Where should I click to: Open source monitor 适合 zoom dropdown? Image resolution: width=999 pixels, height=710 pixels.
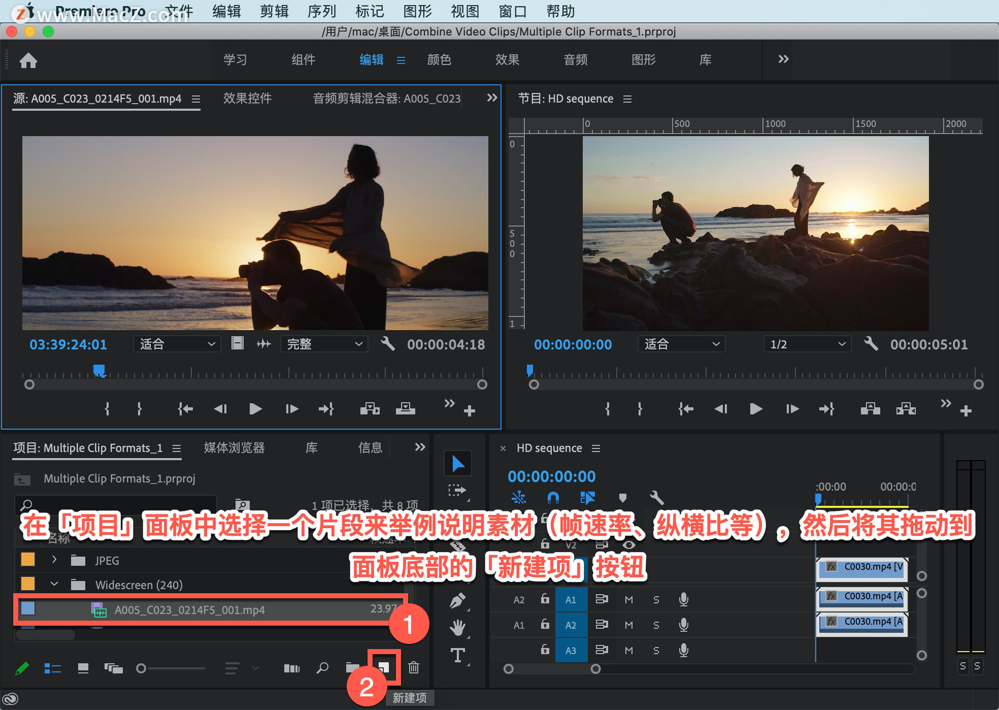[177, 344]
